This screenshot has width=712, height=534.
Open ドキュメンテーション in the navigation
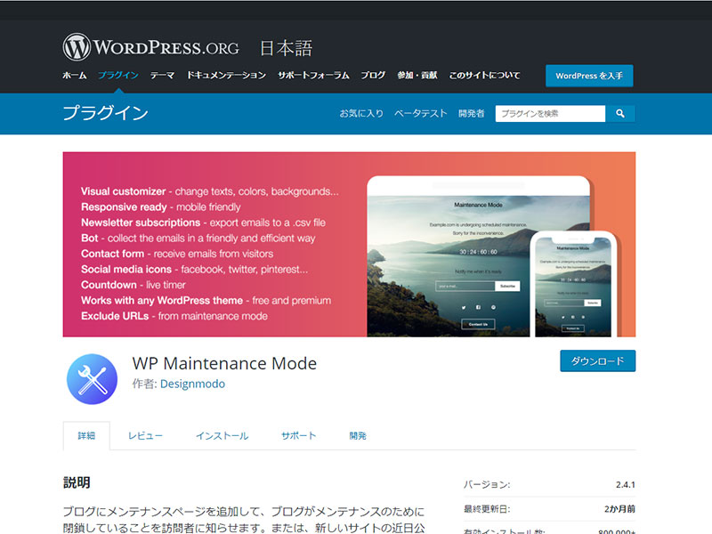click(x=226, y=76)
